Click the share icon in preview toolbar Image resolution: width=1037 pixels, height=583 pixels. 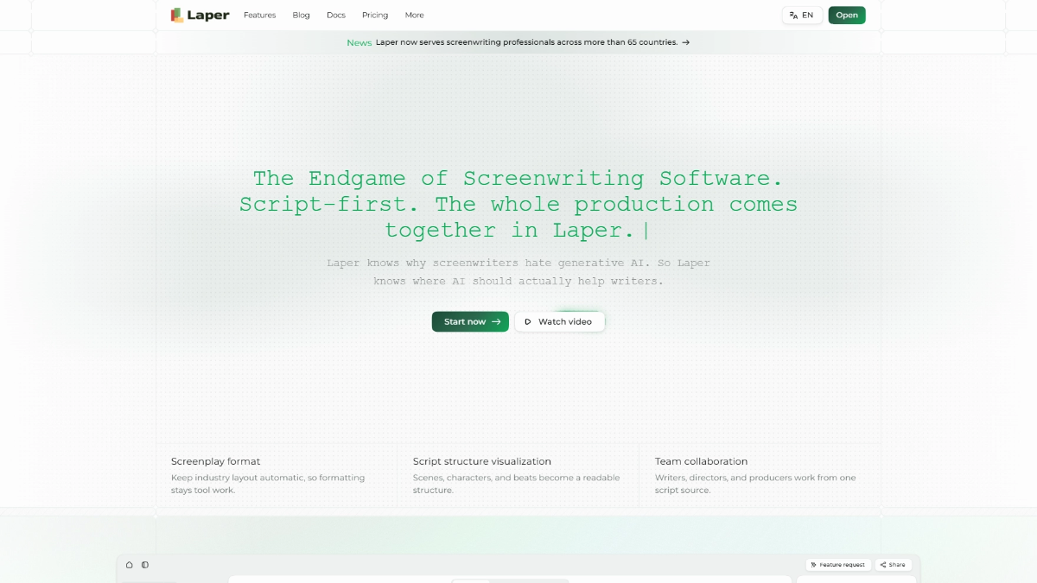(x=883, y=565)
